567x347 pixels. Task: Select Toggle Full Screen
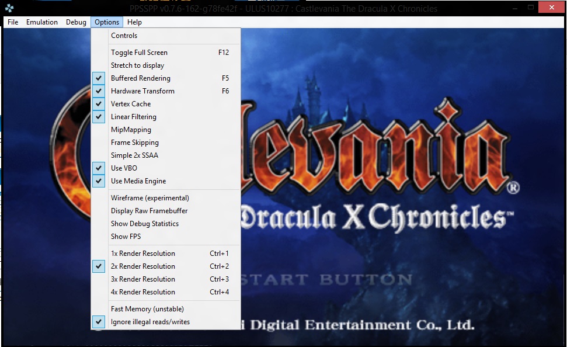(x=166, y=53)
